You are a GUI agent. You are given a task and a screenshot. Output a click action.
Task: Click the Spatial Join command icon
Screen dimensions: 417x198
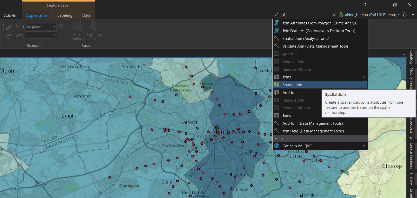click(x=277, y=85)
